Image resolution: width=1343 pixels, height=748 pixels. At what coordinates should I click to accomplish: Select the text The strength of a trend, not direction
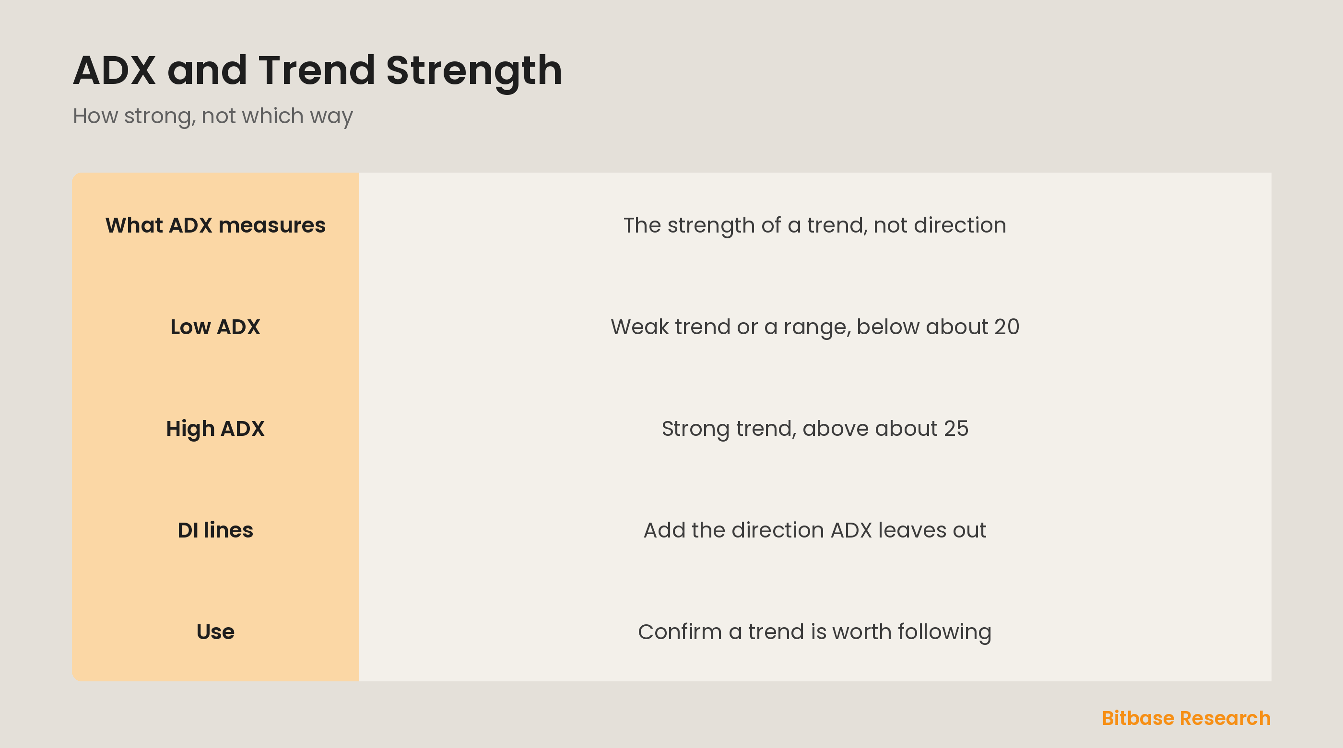coord(815,225)
